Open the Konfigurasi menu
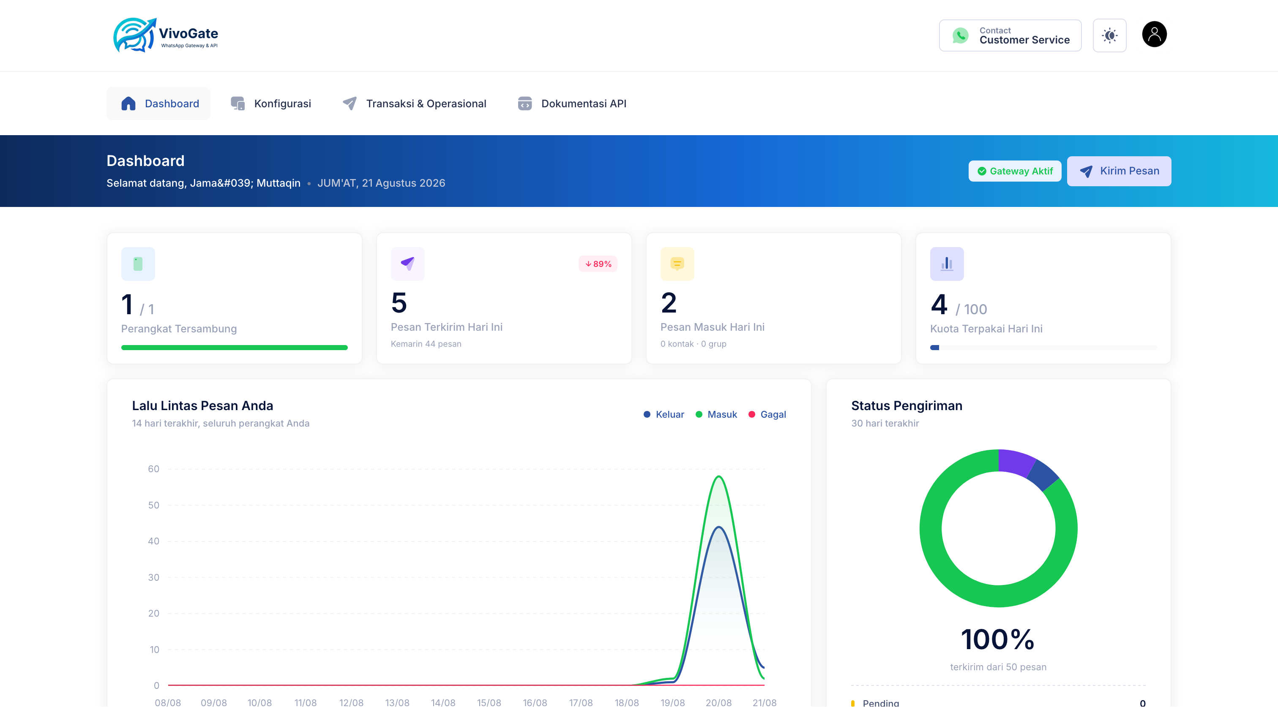Viewport: 1278px width, 707px height. (x=271, y=103)
